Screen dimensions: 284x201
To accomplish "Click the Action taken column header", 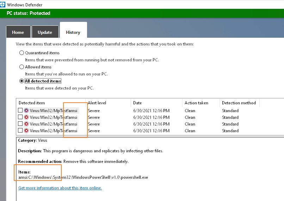I will click(201, 103).
